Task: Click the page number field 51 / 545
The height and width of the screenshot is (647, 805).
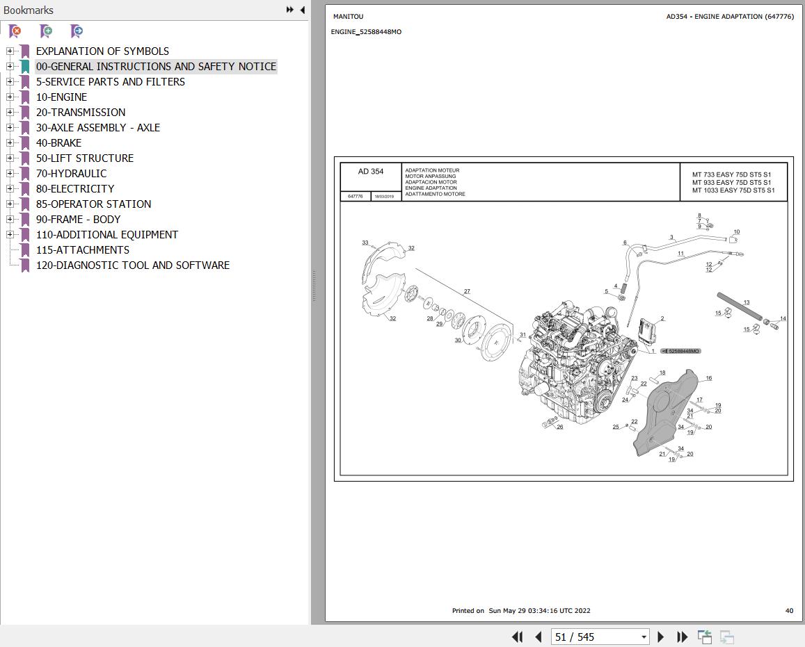Action: tap(594, 637)
